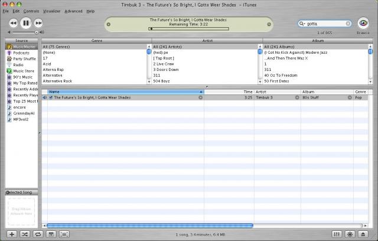Select Podcasts in the Source list
The image size is (378, 241).
(x=21, y=53)
